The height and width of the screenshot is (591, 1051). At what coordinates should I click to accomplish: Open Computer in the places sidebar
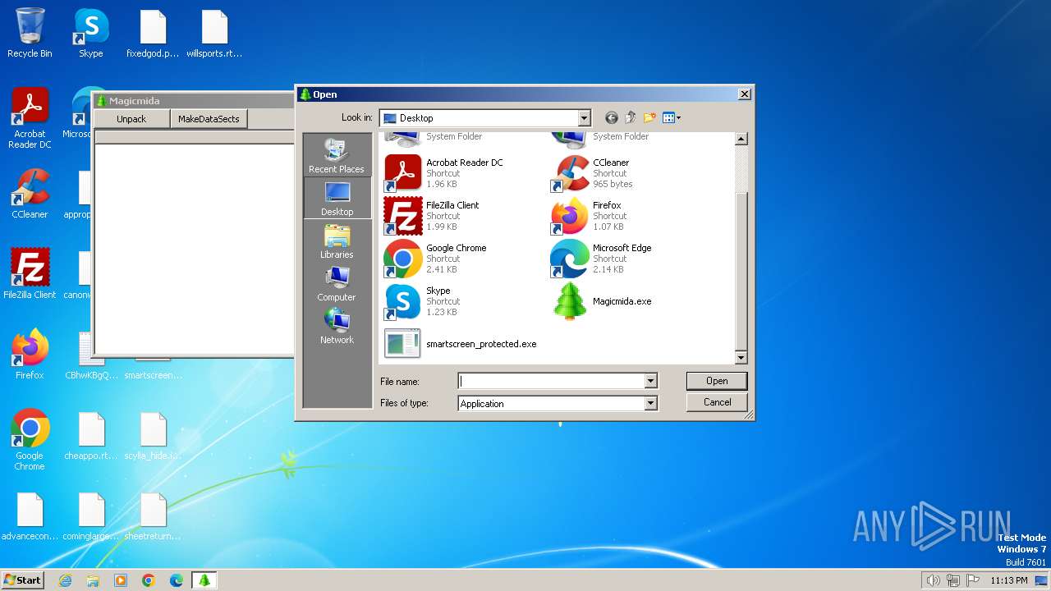pos(337,283)
